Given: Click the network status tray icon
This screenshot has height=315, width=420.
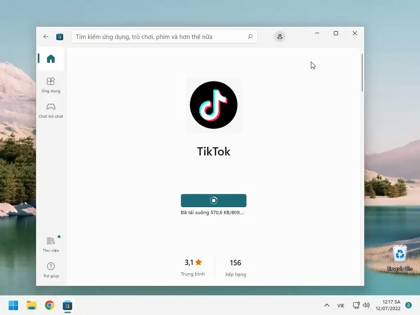Looking at the screenshot, I should point(356,305).
